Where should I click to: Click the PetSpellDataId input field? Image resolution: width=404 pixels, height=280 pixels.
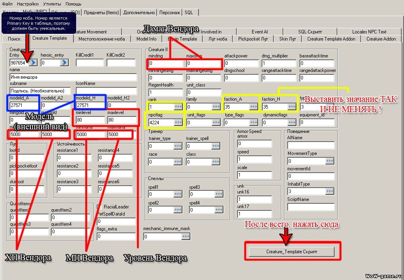[x=116, y=221]
